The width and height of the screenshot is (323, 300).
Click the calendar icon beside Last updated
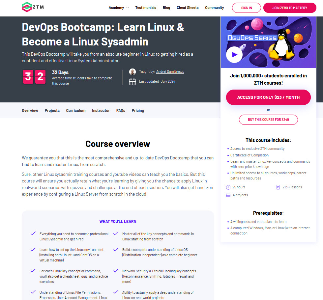[132, 82]
